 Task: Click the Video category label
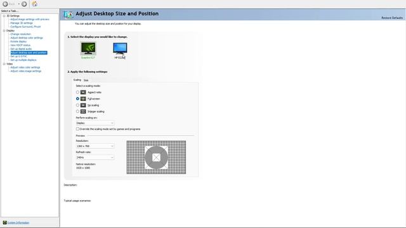[x=10, y=64]
